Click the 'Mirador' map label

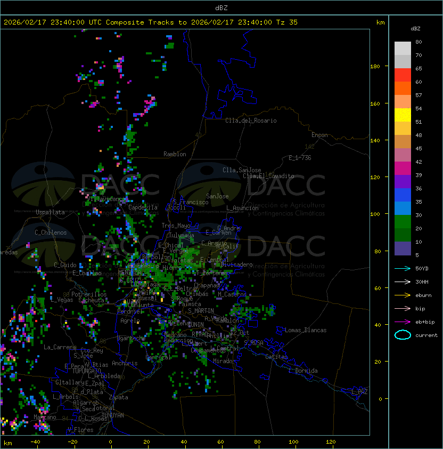coord(225,361)
